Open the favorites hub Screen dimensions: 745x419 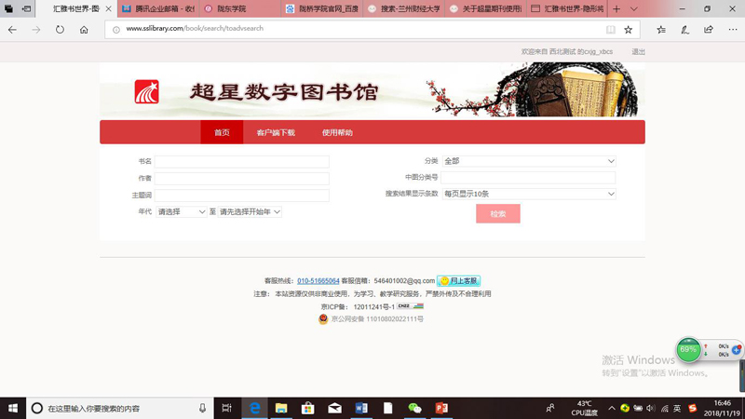coord(661,30)
